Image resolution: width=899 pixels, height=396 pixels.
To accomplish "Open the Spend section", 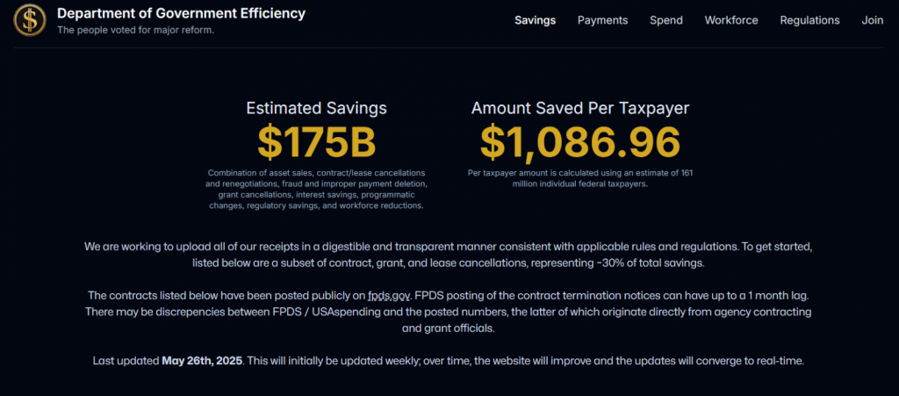I will (x=666, y=20).
